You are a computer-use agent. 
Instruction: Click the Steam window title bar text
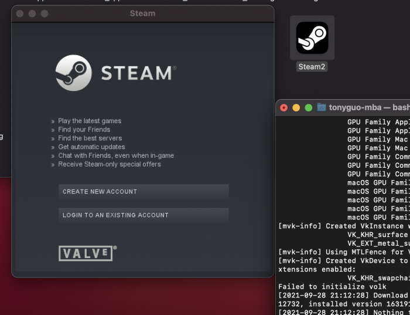(x=142, y=13)
